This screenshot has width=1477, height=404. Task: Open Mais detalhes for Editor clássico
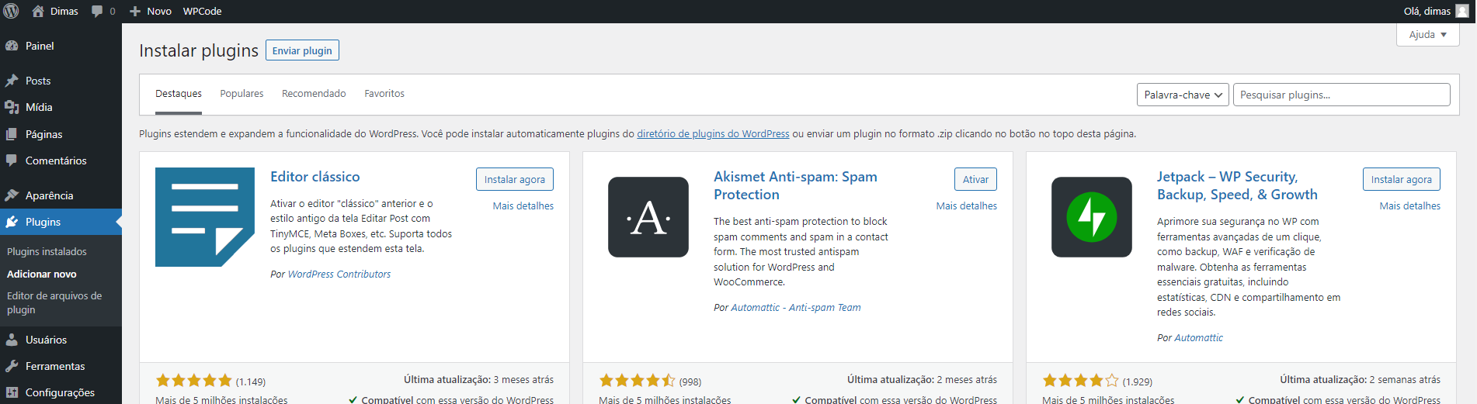click(523, 206)
